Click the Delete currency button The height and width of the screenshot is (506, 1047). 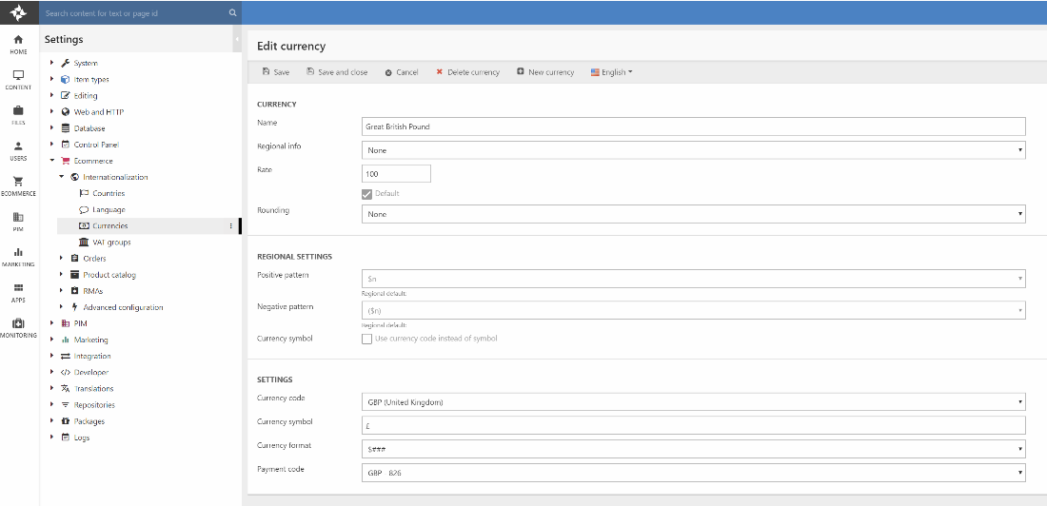click(467, 72)
